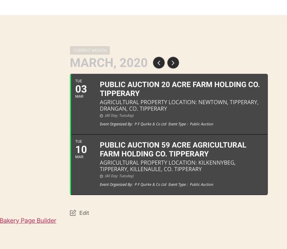Click the Edit text link
The height and width of the screenshot is (249, 287).
click(x=84, y=213)
